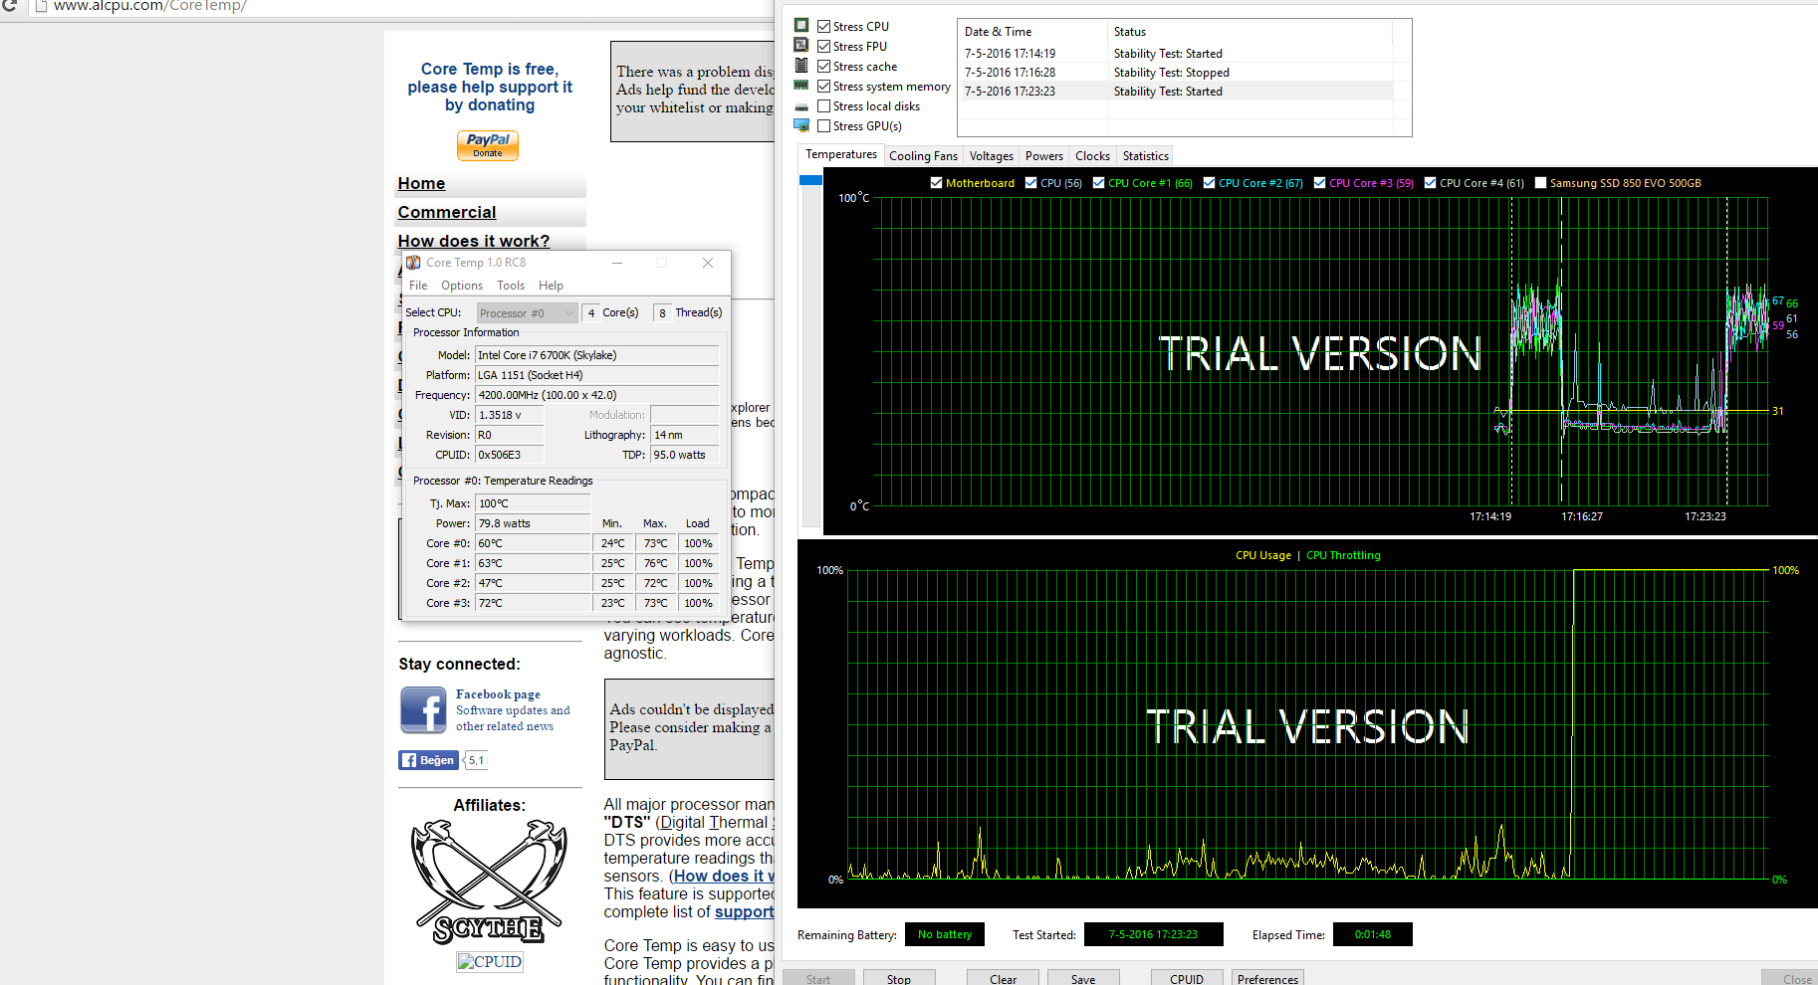
Task: Click the CPUID button
Action: 1187,978
